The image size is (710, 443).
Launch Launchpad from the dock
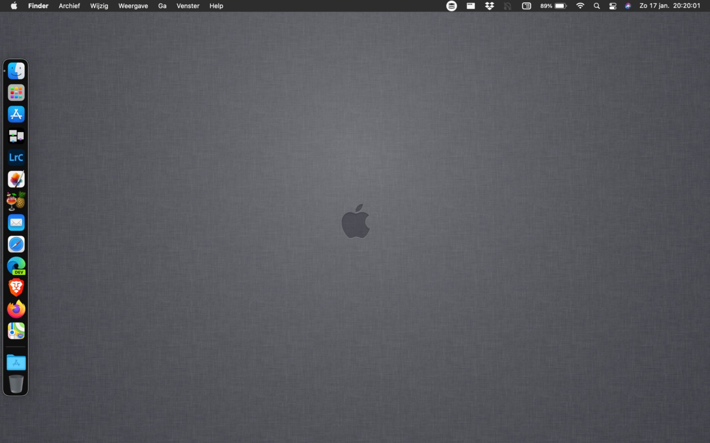tap(16, 93)
